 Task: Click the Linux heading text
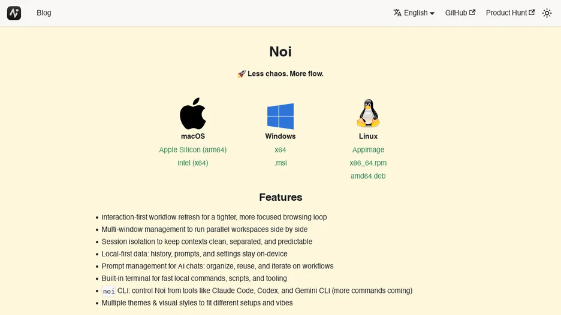pyautogui.click(x=368, y=136)
